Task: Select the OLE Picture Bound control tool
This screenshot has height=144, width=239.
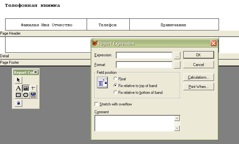Action: (x=33, y=95)
